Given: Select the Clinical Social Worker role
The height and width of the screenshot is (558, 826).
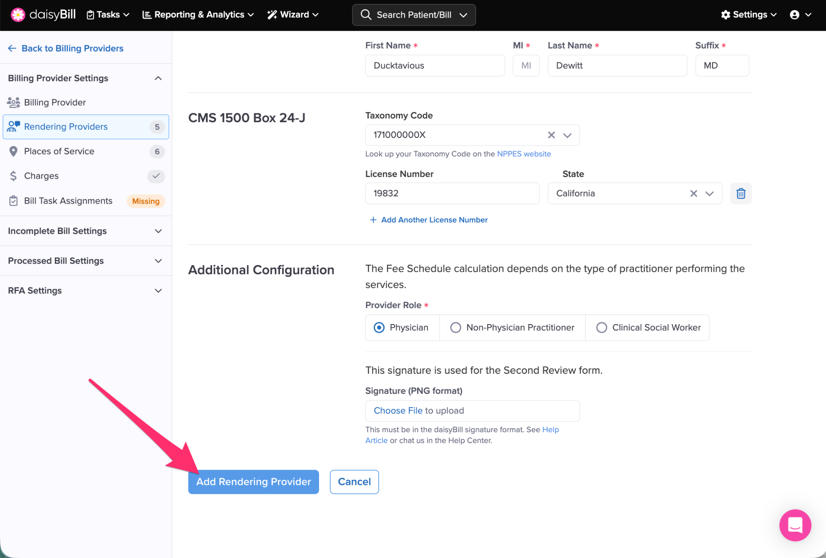Looking at the screenshot, I should pyautogui.click(x=601, y=327).
